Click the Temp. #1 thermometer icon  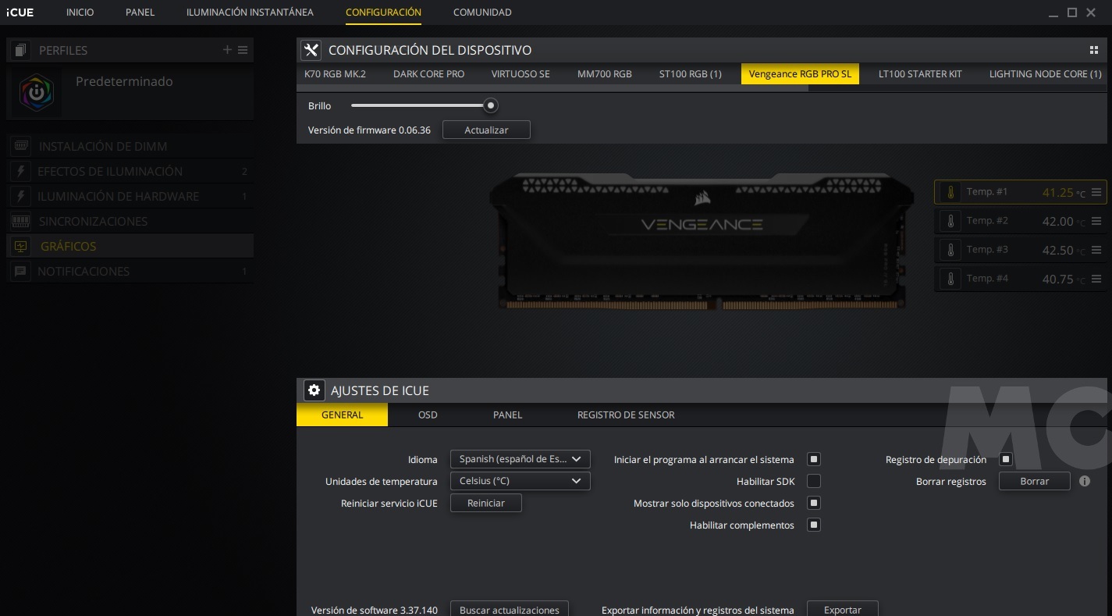point(950,192)
